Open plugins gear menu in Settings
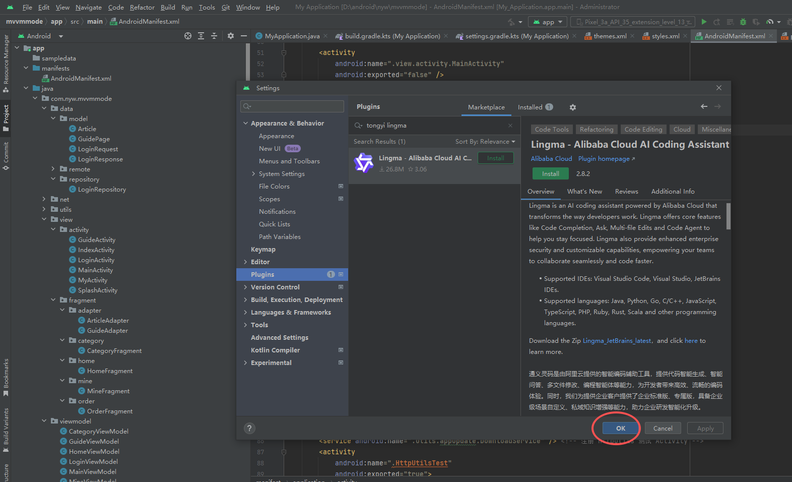This screenshot has height=482, width=792. click(x=573, y=107)
